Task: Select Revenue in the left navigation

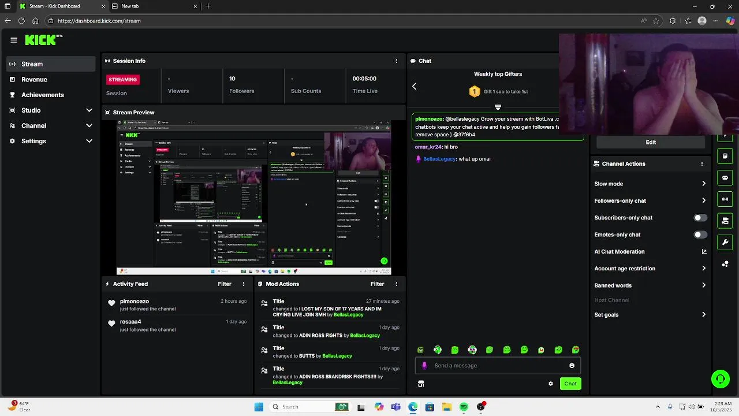Action: [51, 79]
